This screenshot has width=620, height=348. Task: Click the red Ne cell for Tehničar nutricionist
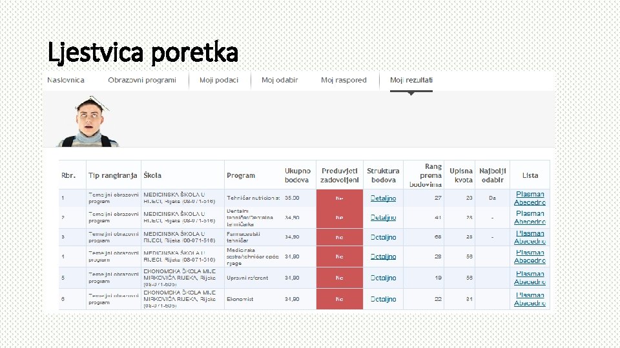(340, 198)
